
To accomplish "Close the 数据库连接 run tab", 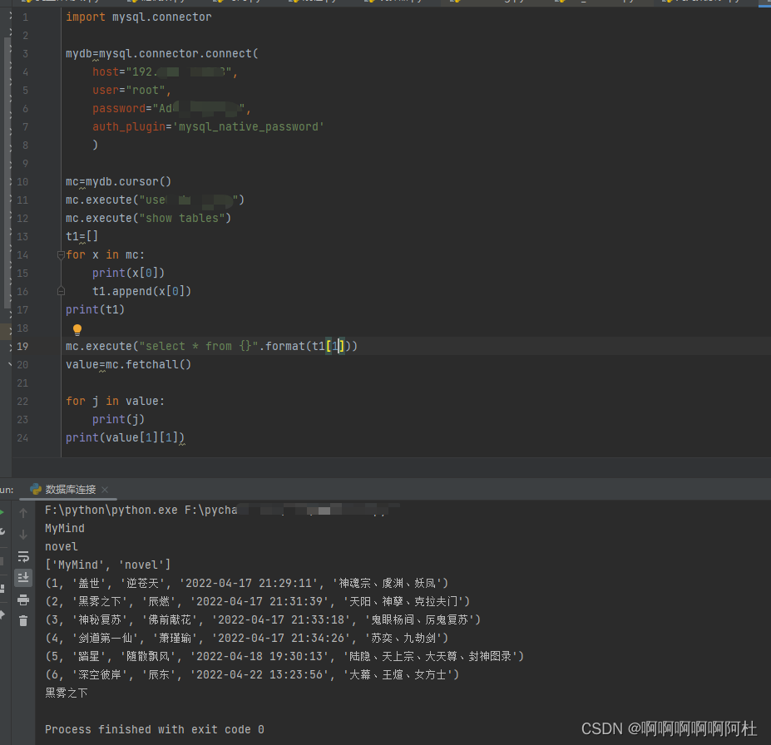I will pos(105,490).
